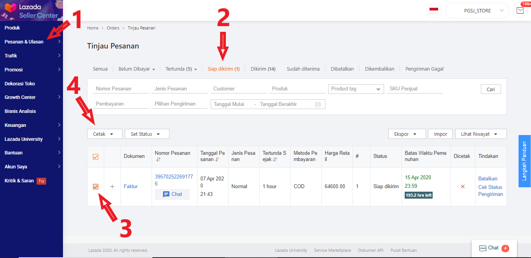Open the Set Status dropdown

(147, 134)
